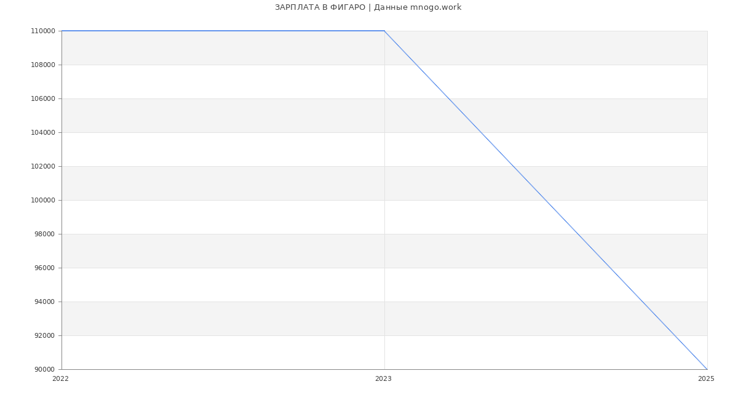Click the 100000 y-axis label
This screenshot has width=738, height=400.
[43, 201]
